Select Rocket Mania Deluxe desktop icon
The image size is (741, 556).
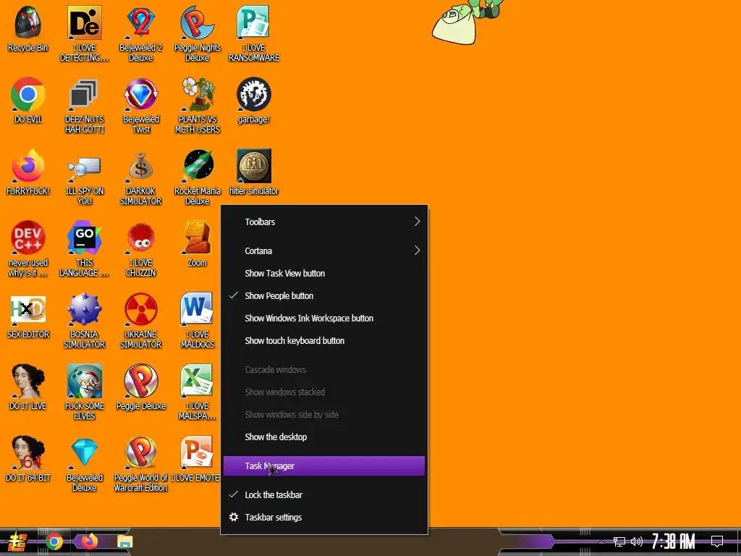point(197,166)
